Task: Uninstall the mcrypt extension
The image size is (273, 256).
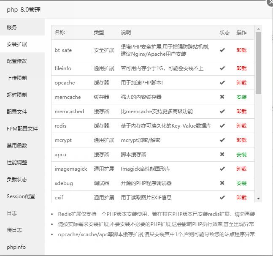Action: coord(241,140)
